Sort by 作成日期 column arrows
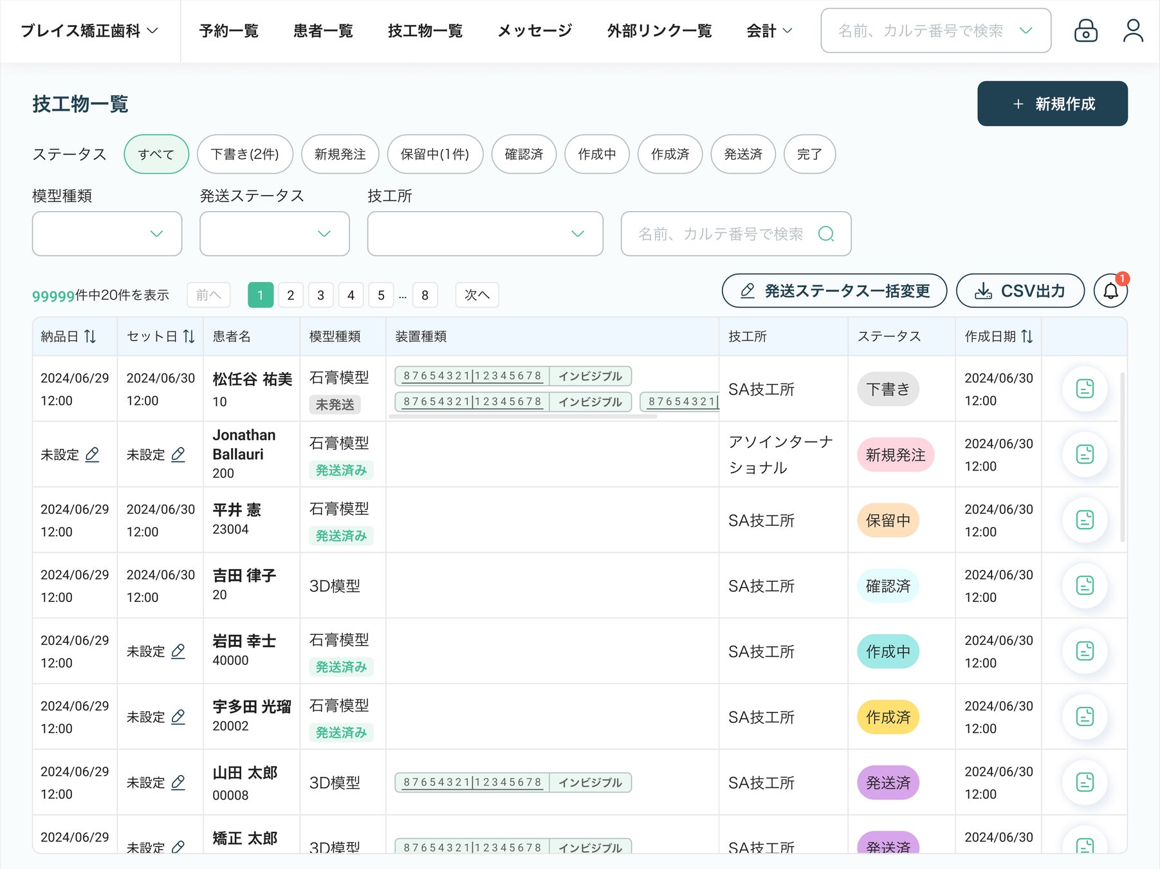The image size is (1160, 869). (x=1027, y=336)
